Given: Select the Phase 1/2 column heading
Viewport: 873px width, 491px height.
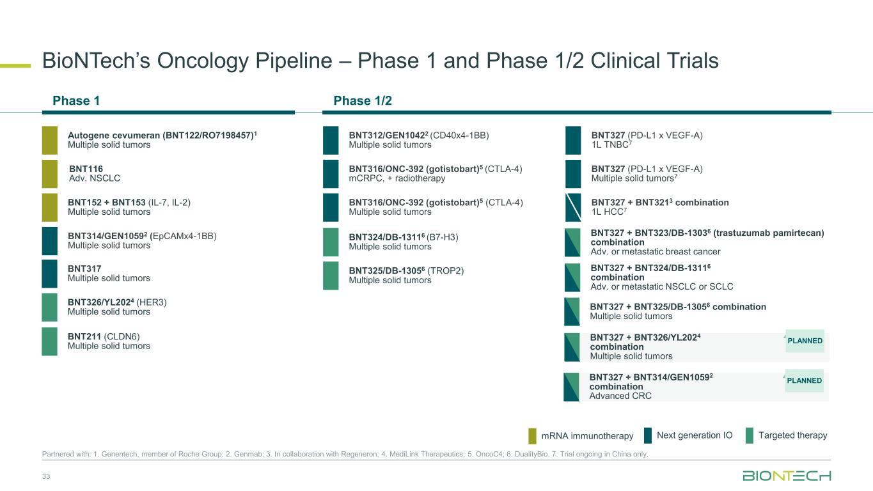Looking at the screenshot, I should (x=363, y=100).
